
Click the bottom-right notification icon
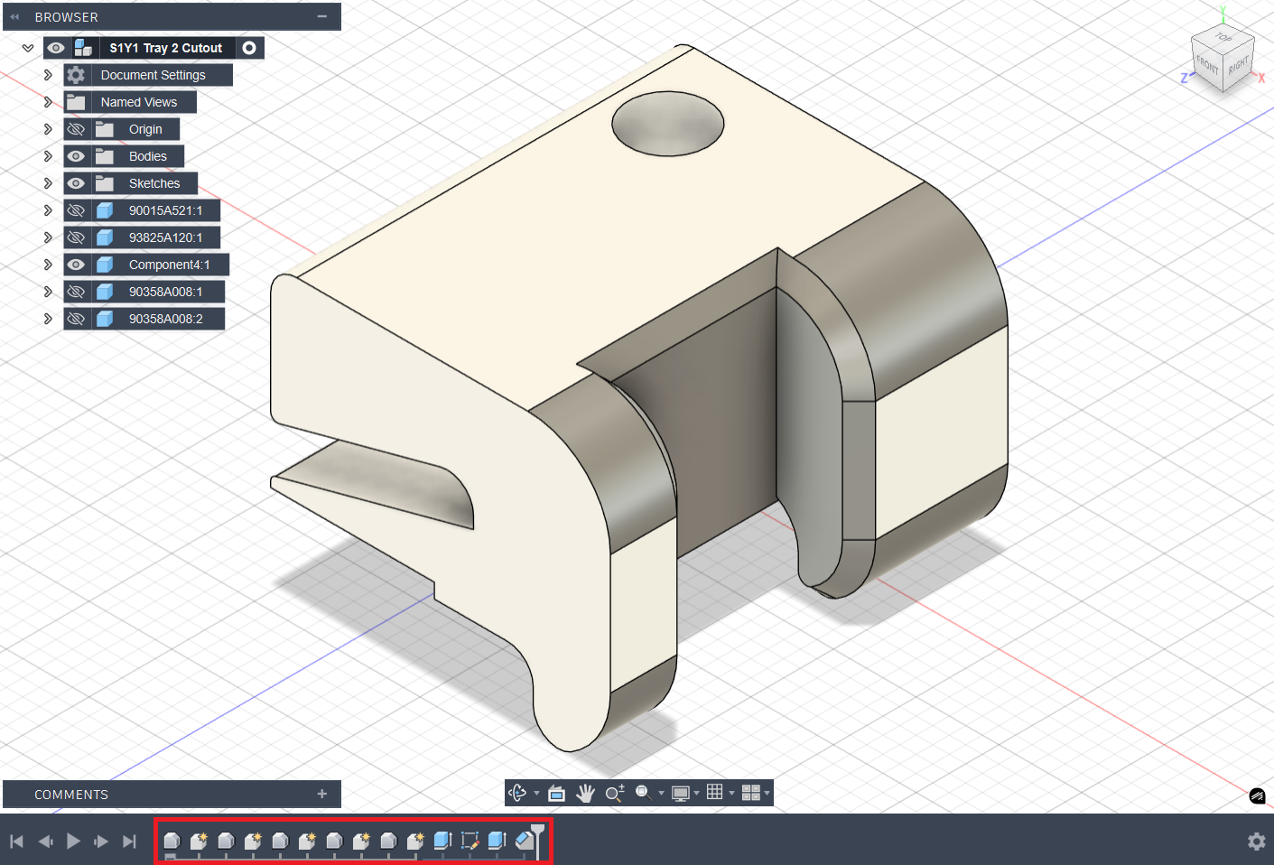1257,795
